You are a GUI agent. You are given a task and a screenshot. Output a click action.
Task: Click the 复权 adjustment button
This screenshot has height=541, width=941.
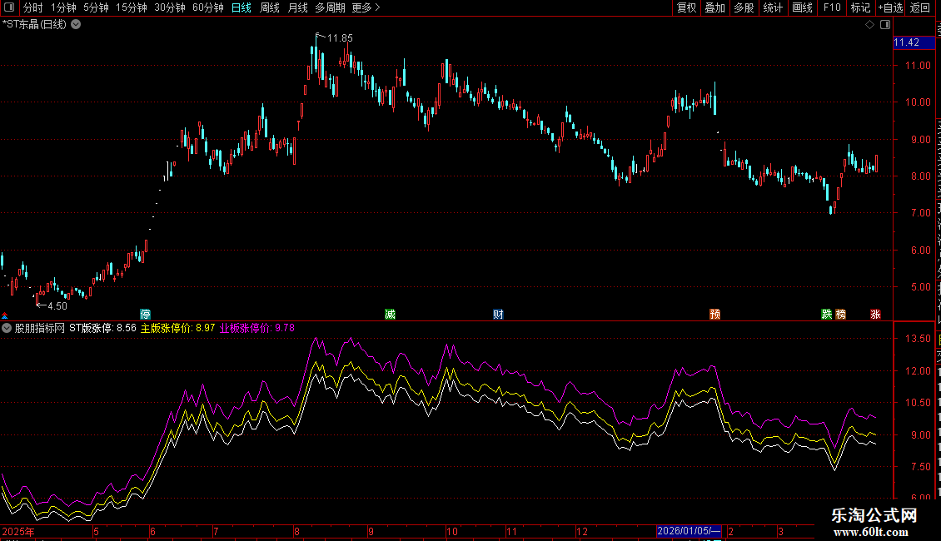[x=686, y=7]
